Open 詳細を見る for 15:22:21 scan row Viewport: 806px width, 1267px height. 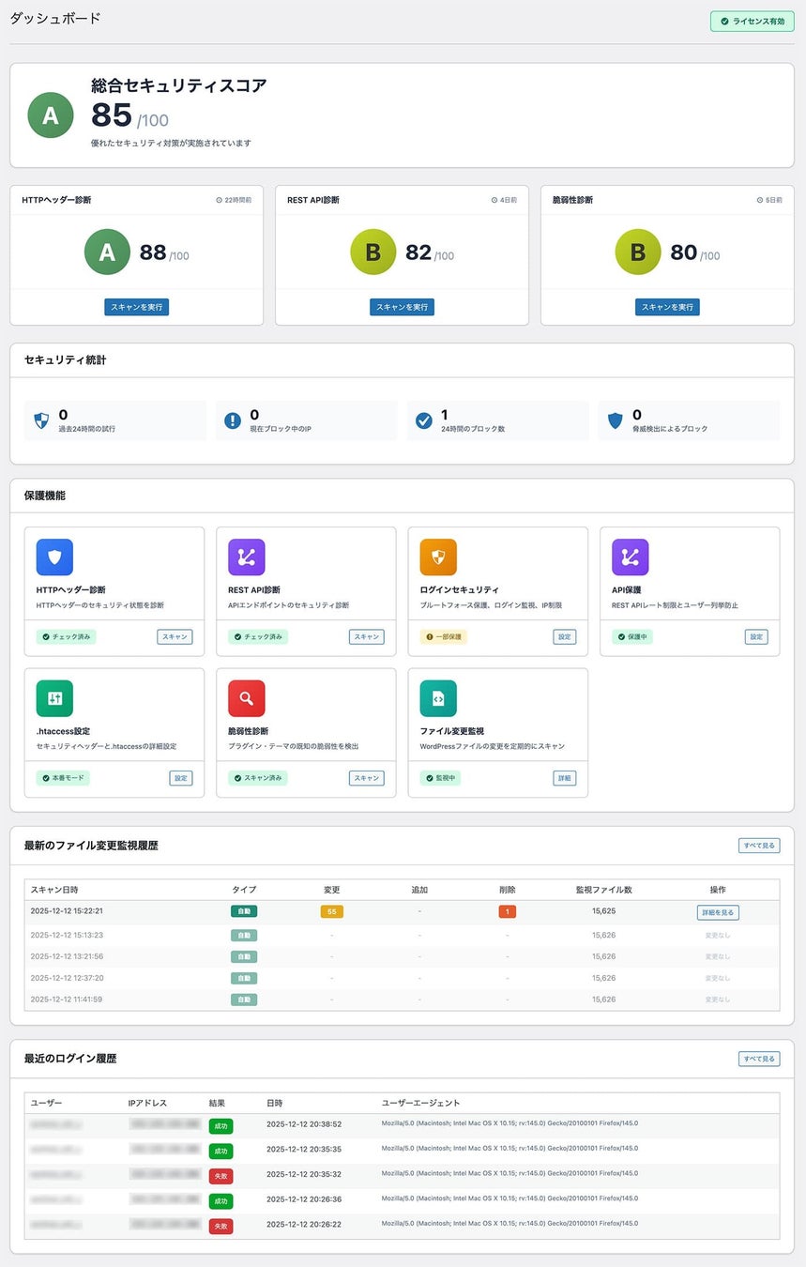tap(718, 912)
